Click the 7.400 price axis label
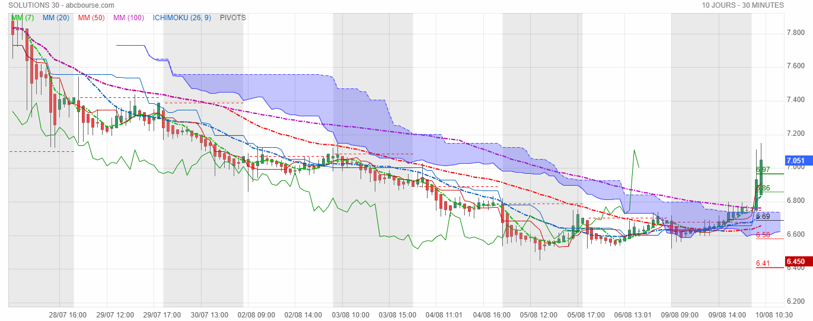 click(795, 100)
